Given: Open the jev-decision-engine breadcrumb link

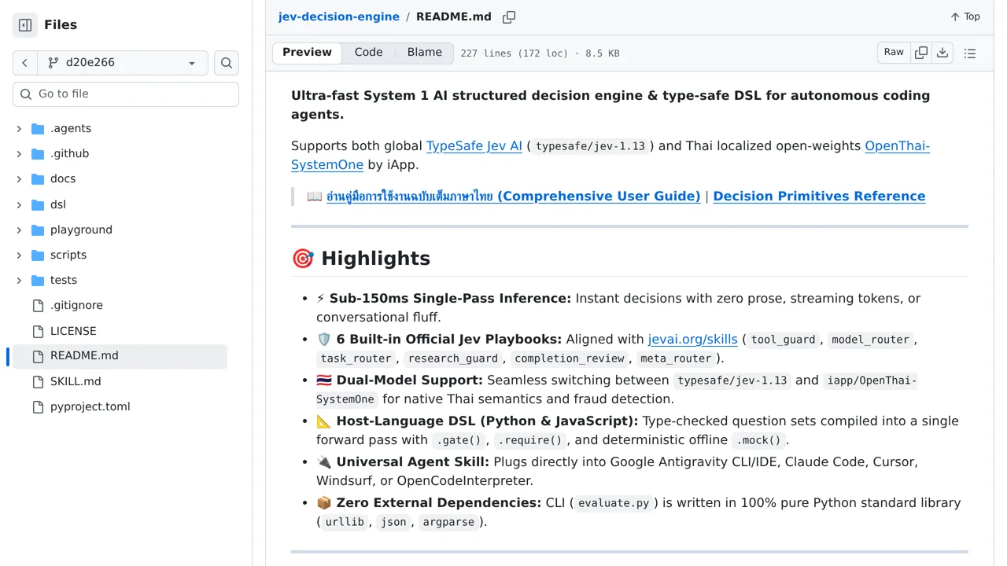Looking at the screenshot, I should [338, 17].
